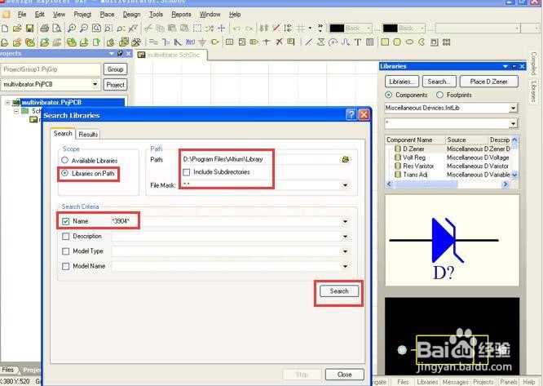Enable the Model Name criteria checkbox
The height and width of the screenshot is (386, 543).
tap(65, 266)
